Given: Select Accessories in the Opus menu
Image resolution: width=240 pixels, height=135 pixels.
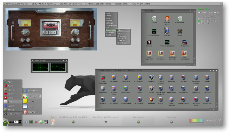Looking at the screenshot, I should point(110,30).
